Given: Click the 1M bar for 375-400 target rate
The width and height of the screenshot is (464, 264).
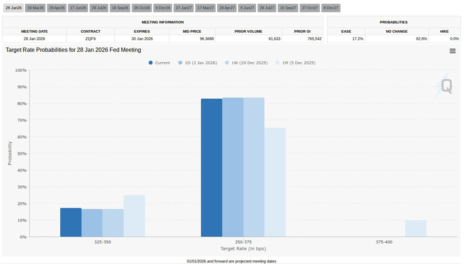Looking at the screenshot, I should (416, 228).
